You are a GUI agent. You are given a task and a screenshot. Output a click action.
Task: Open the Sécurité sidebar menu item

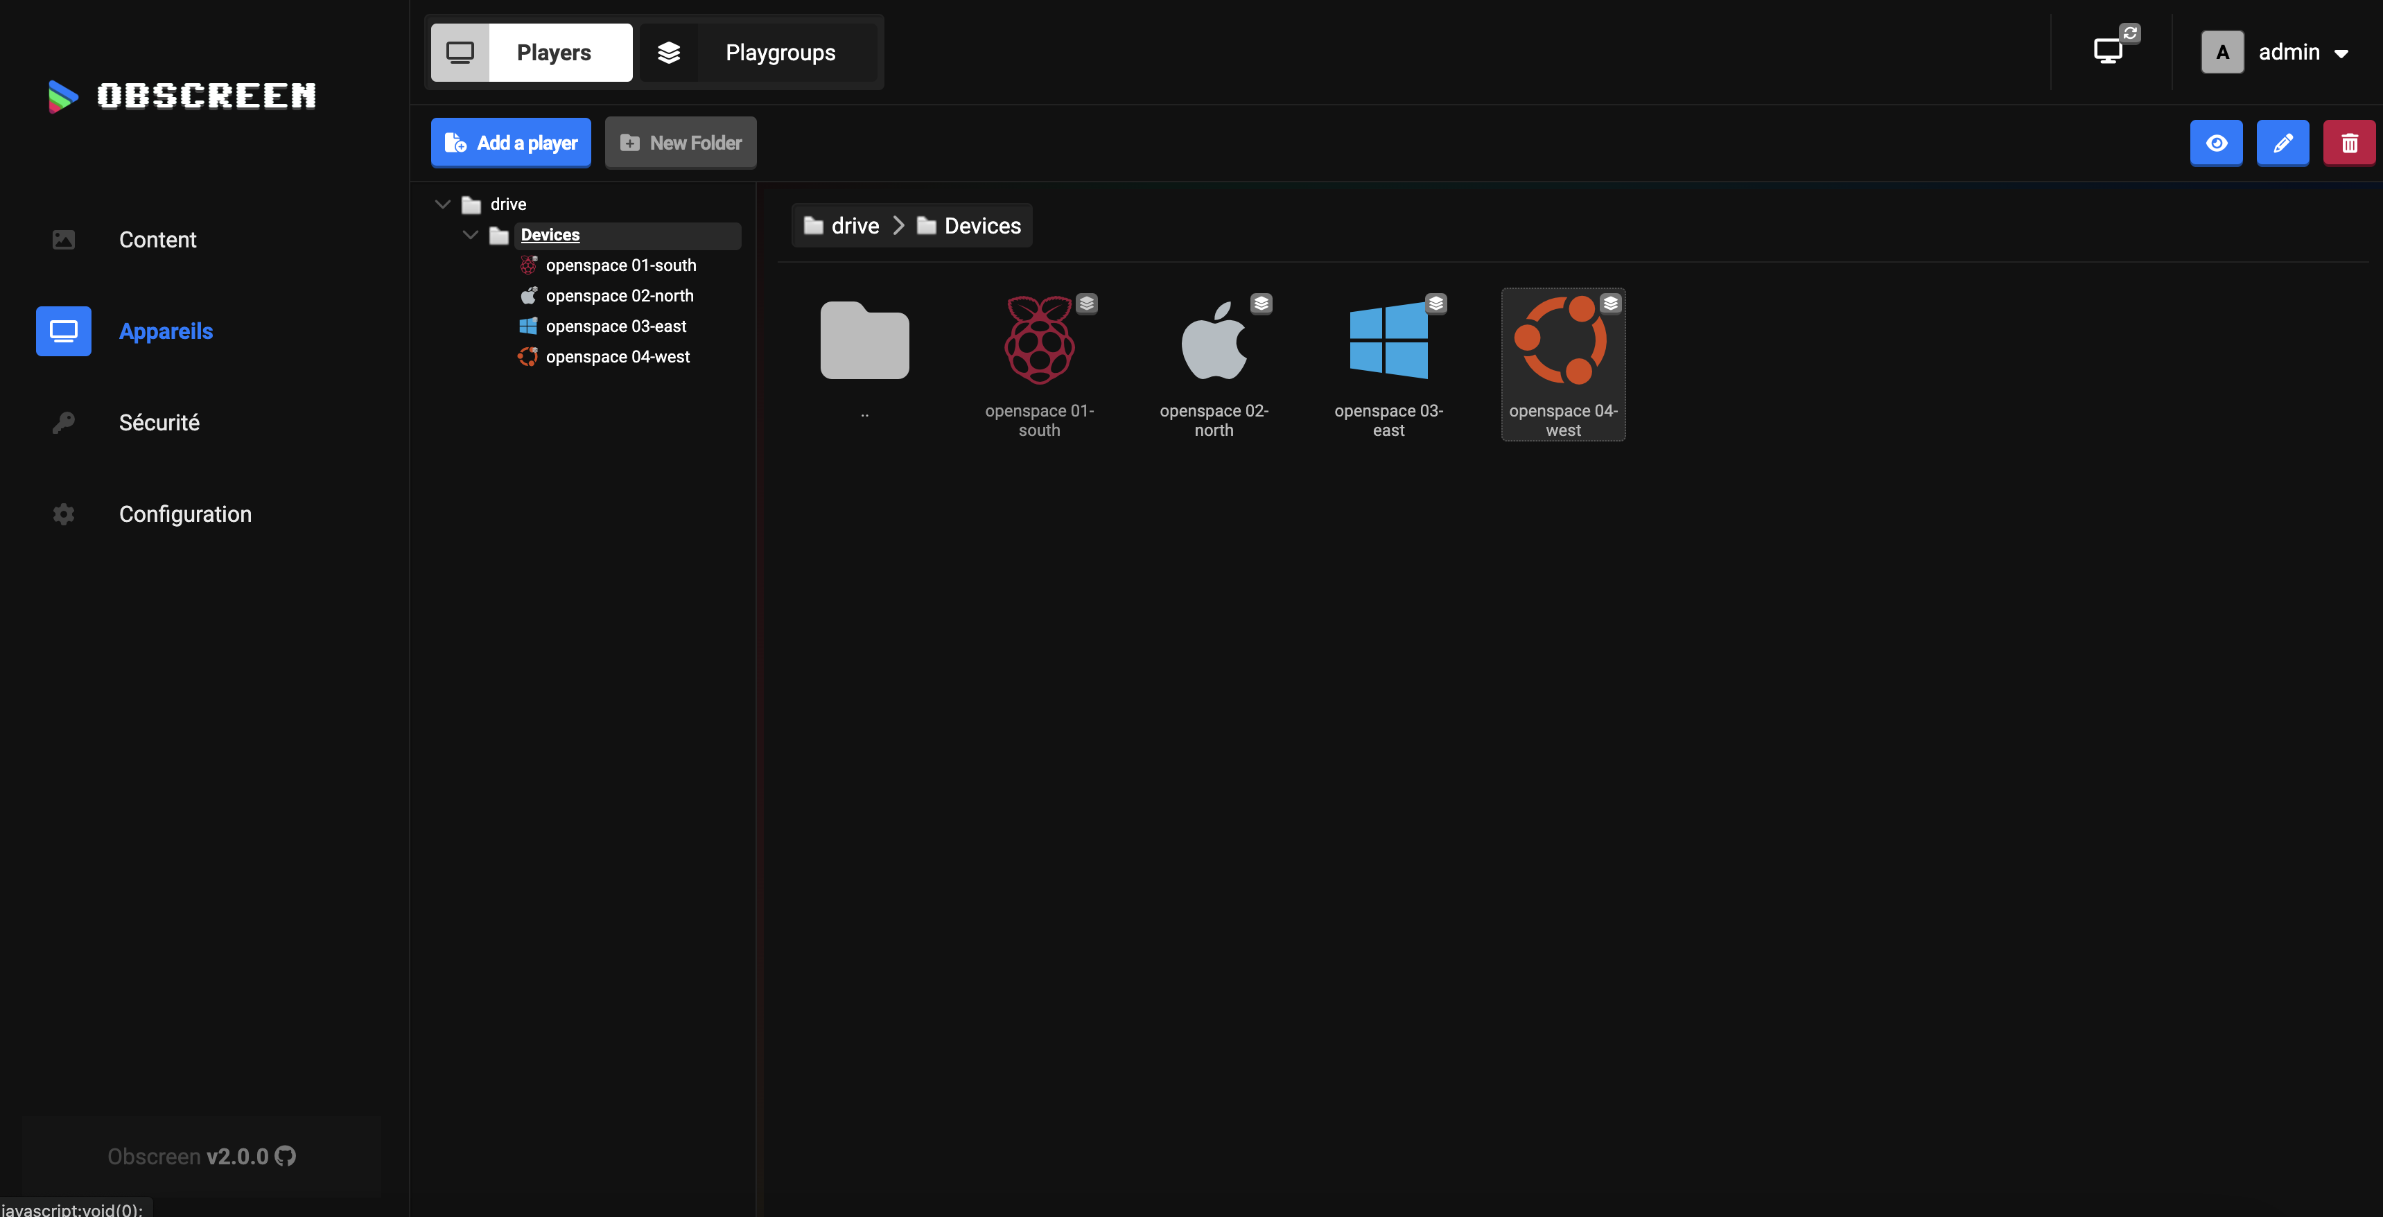pos(158,423)
